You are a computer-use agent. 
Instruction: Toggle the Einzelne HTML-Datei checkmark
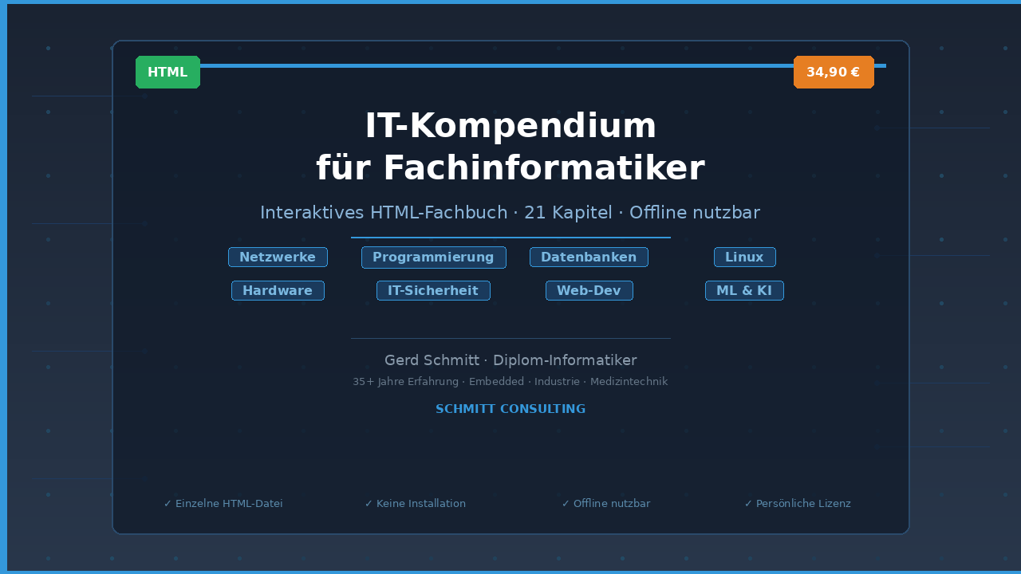(x=223, y=503)
